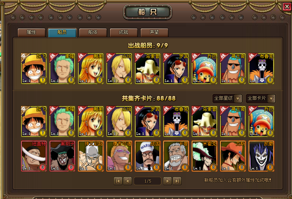
Task: Click the 凯撒 card
Action: (x=261, y=156)
